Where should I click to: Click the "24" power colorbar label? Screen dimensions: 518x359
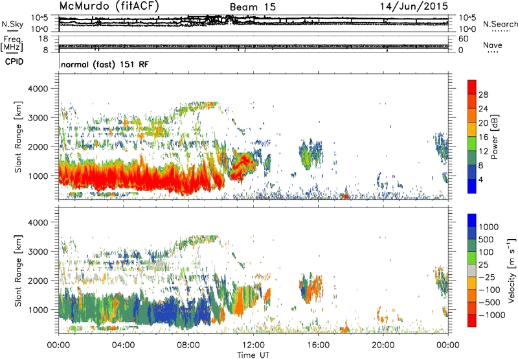483,109
